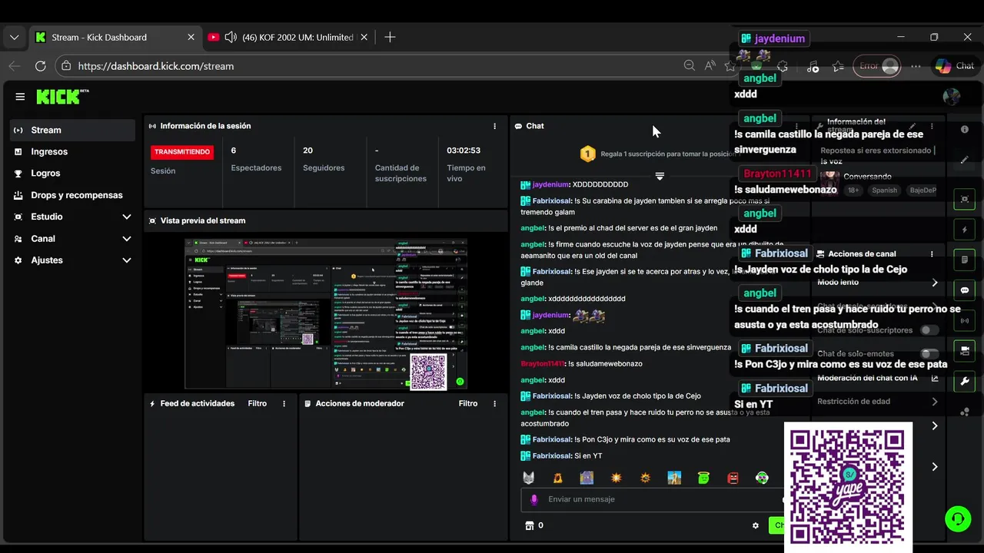The width and height of the screenshot is (984, 553).
Task: Insert the green headphones emote
Action: (x=762, y=478)
